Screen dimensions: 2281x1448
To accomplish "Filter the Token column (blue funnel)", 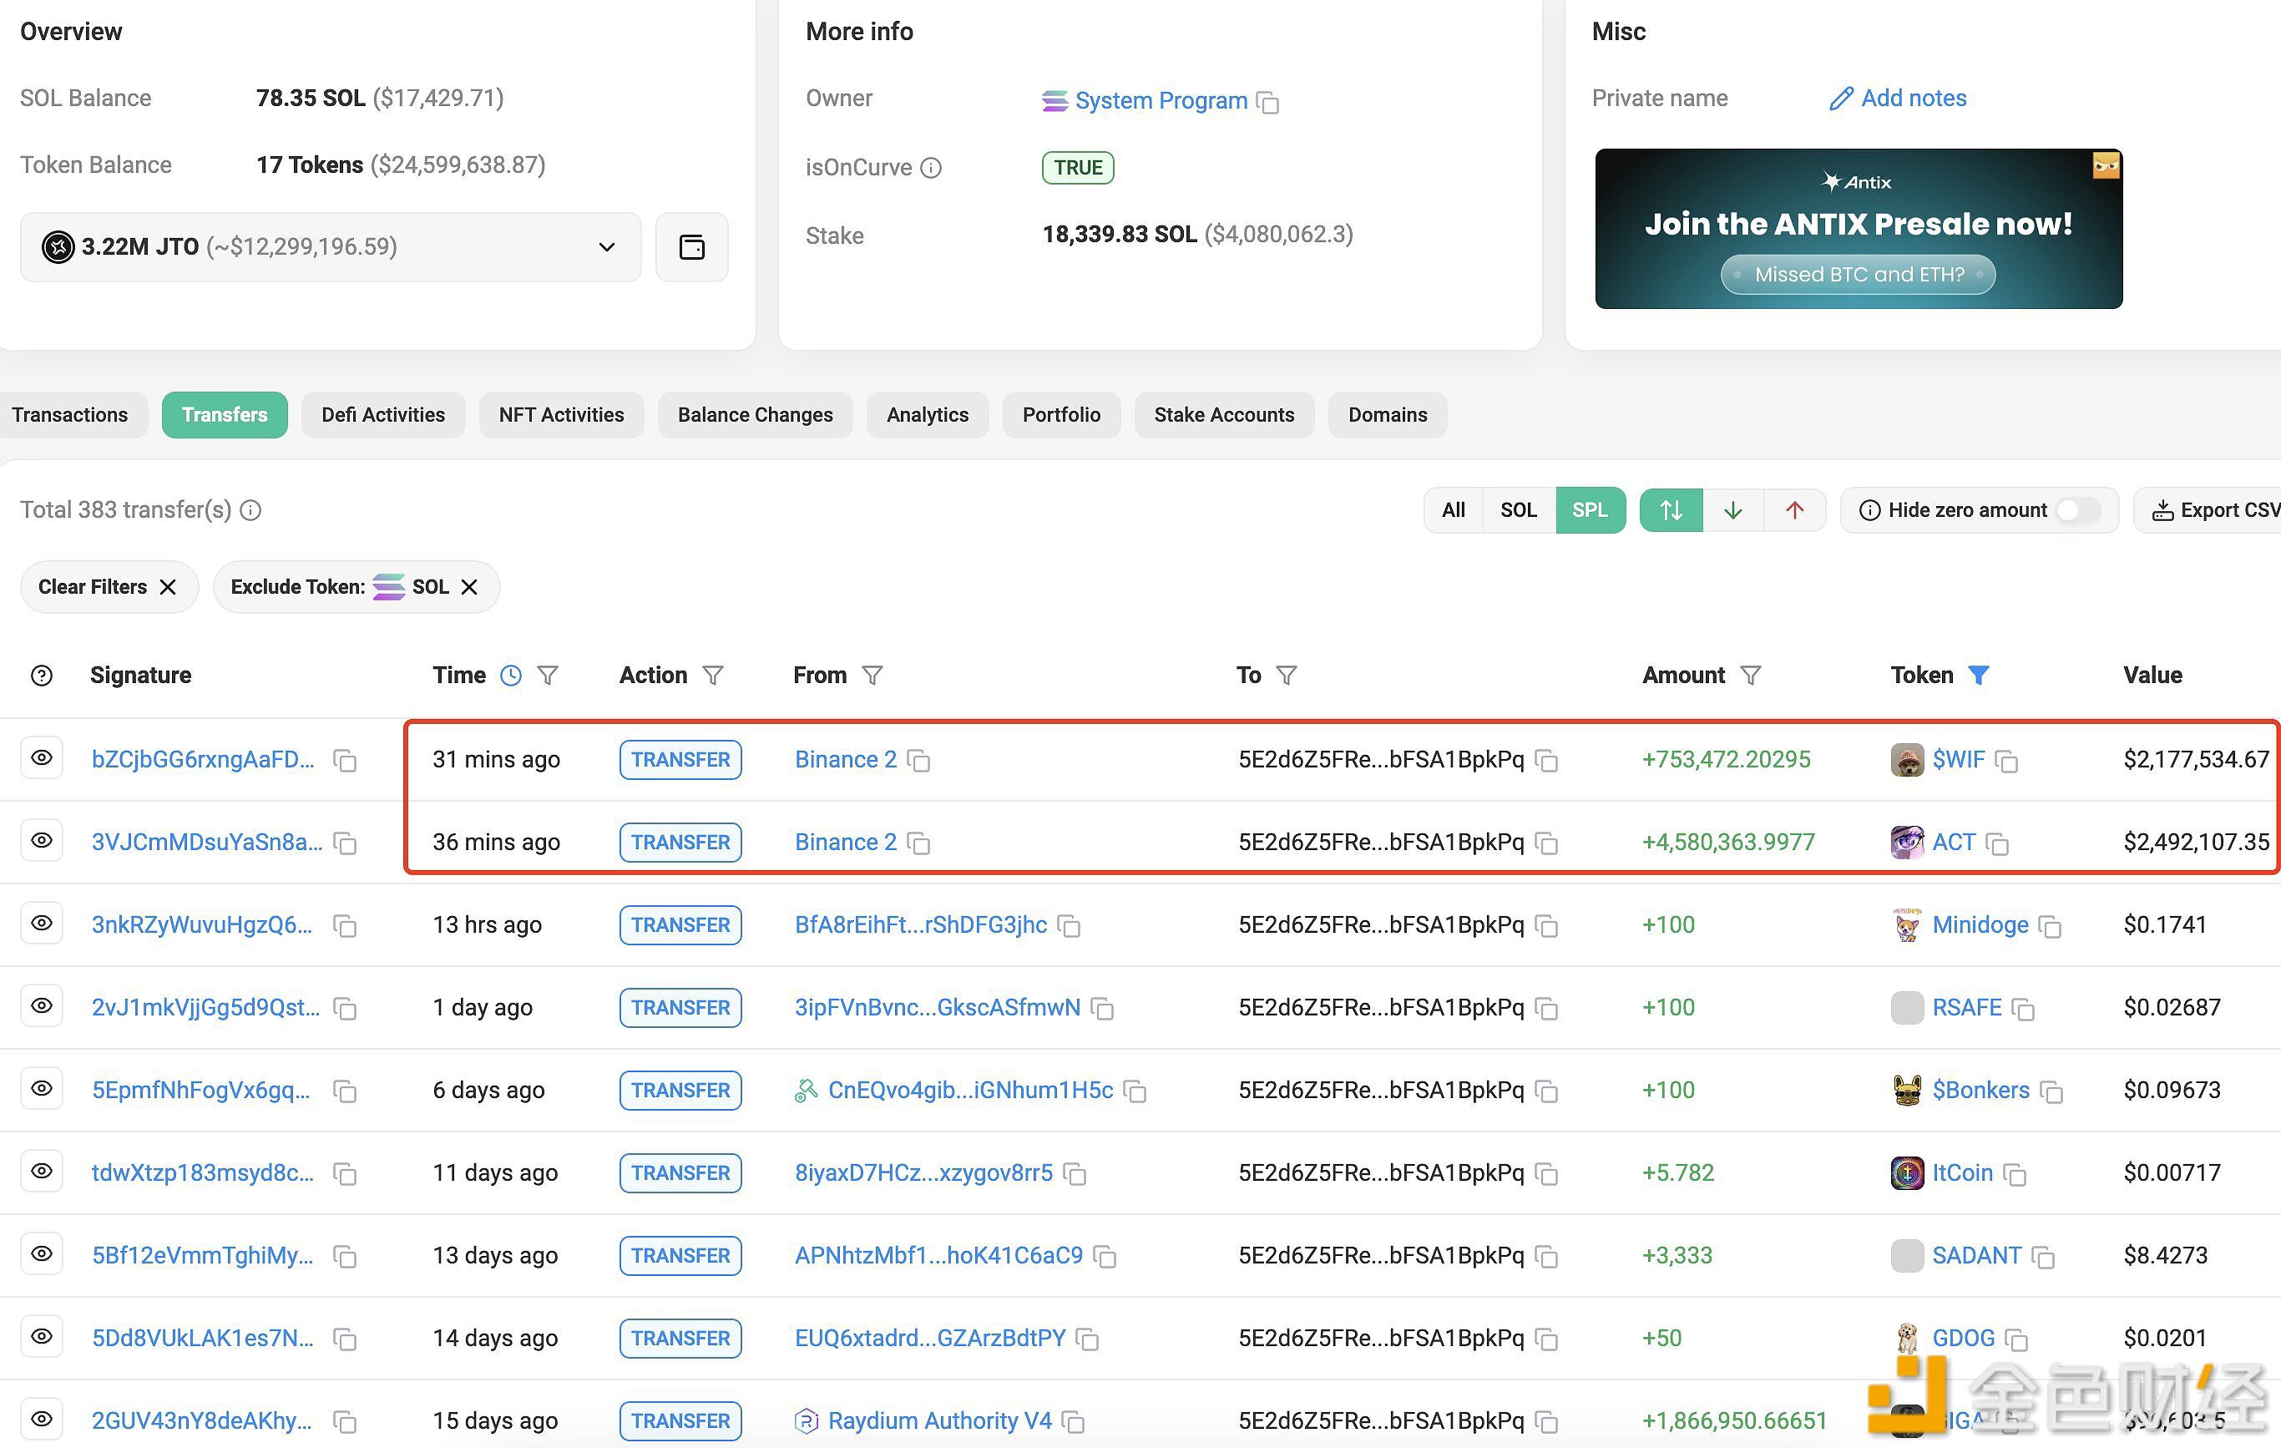I will point(1978,676).
